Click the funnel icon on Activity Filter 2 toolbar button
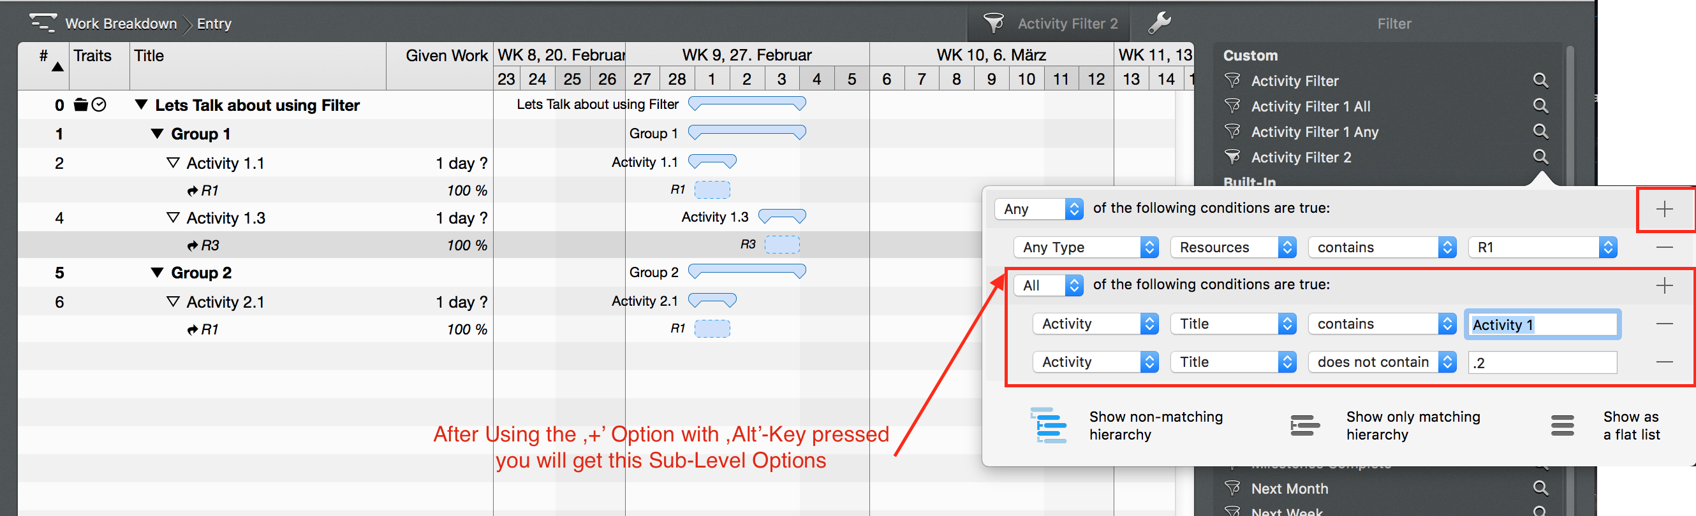Viewport: 1696px width, 516px height. point(995,23)
